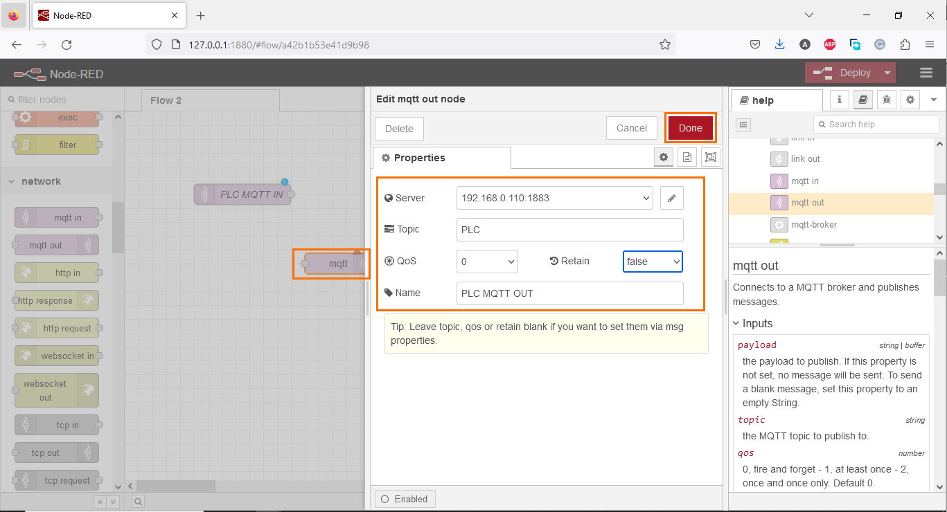Select the websocket in palette node
This screenshot has width=947, height=512.
click(57, 356)
